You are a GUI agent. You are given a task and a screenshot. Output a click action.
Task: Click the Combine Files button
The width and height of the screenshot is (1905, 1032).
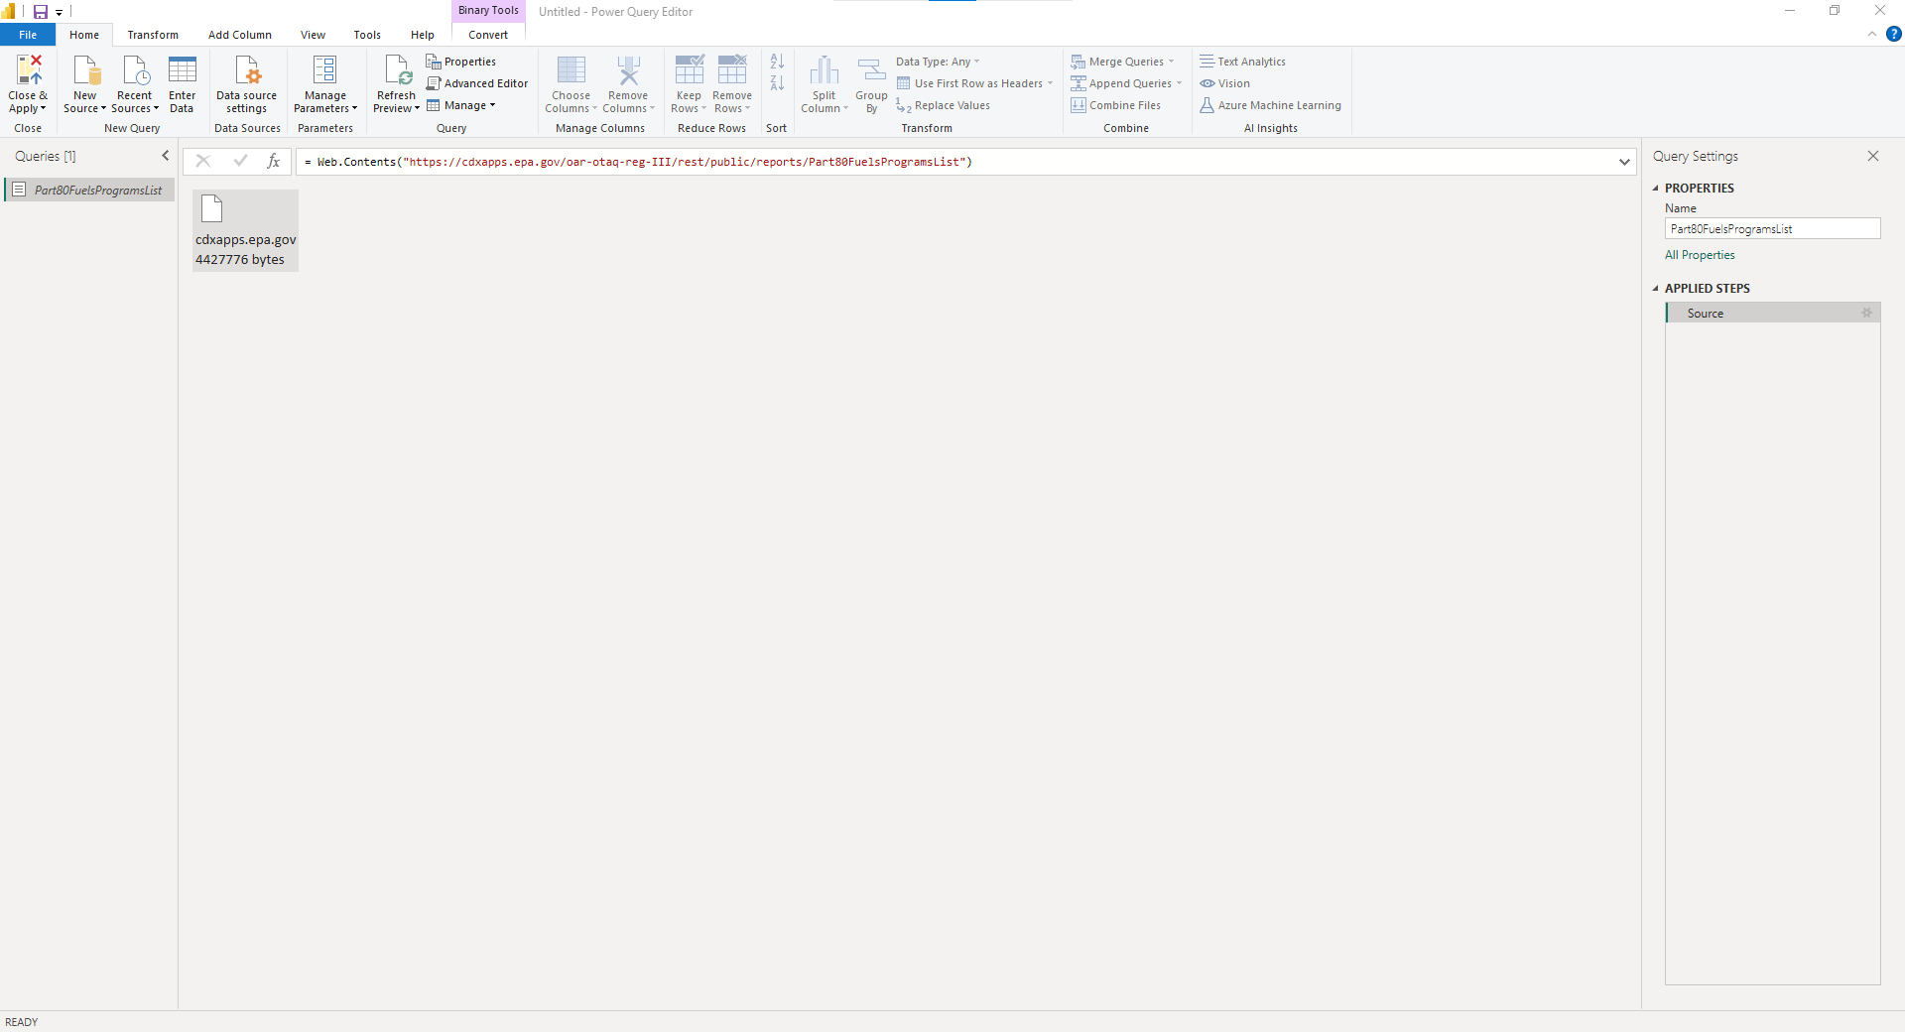pyautogui.click(x=1115, y=105)
